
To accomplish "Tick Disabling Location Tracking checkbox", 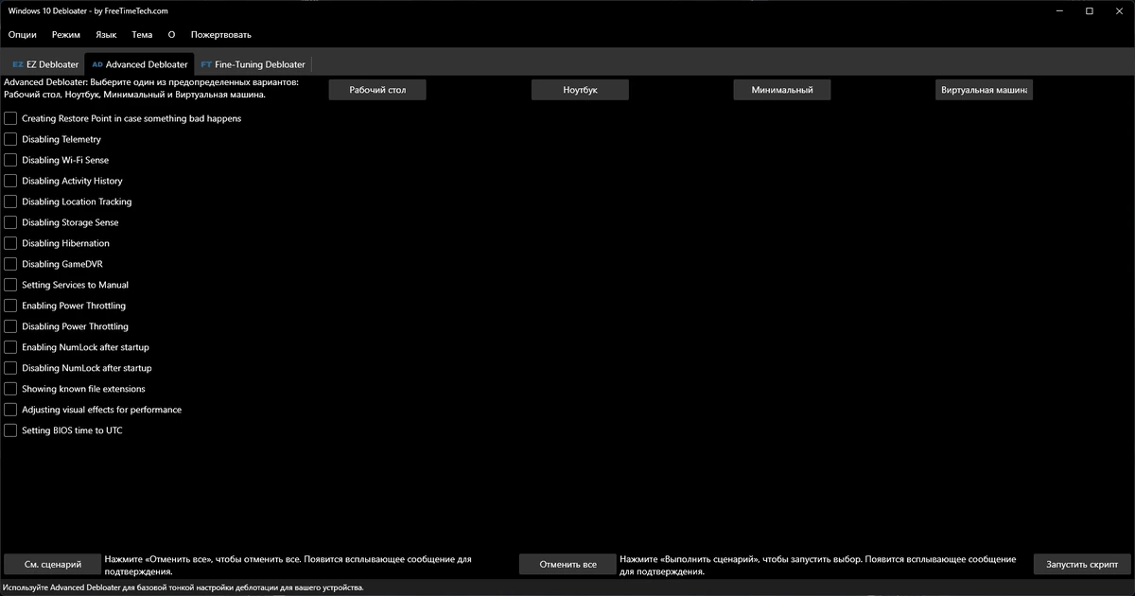I will (10, 202).
